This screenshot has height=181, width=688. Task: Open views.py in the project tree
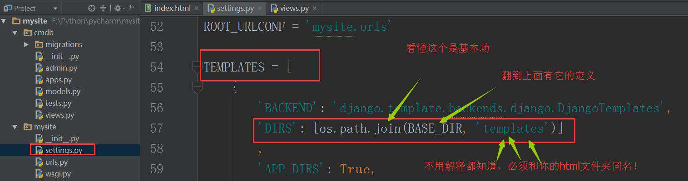59,115
